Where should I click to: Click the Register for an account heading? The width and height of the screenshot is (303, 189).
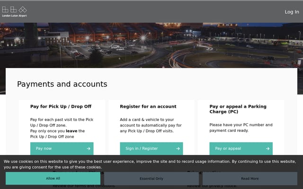tap(148, 106)
